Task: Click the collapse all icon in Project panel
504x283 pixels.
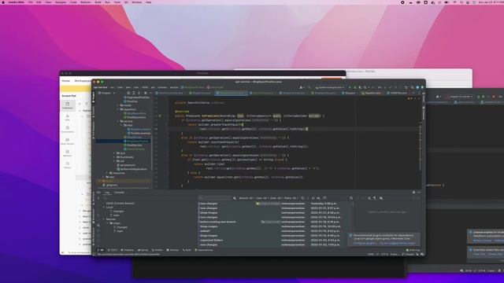Action: pos(139,93)
